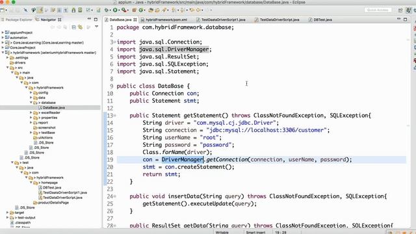Image resolution: width=416 pixels, height=234 pixels.
Task: Select CoreJavaProject in tree
Action: [x=23, y=47]
